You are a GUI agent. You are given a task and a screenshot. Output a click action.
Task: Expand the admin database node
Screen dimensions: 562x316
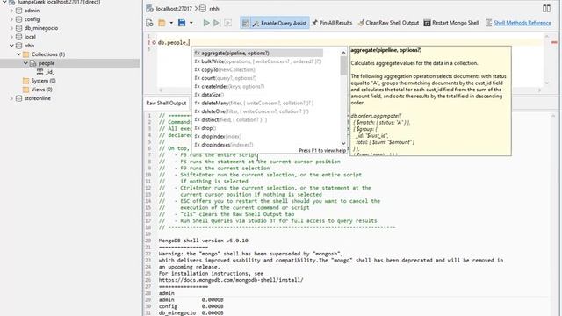pos(11,11)
